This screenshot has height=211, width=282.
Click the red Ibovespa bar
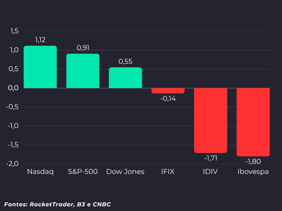(x=253, y=122)
